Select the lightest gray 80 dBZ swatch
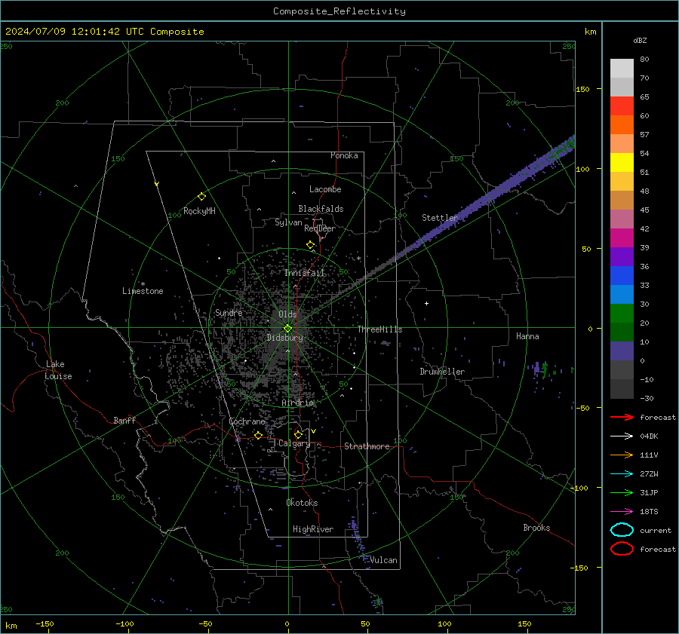This screenshot has width=679, height=634. pos(622,68)
